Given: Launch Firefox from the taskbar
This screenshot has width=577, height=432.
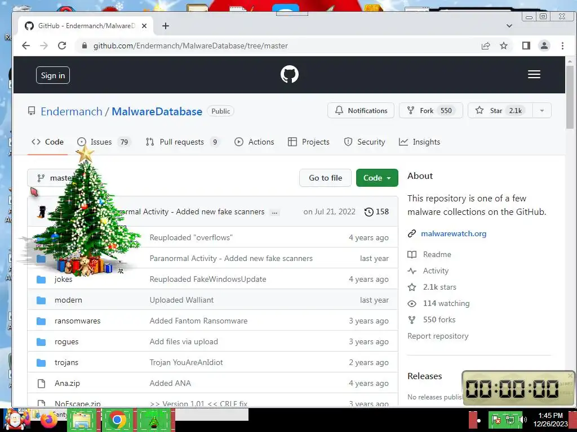Looking at the screenshot, I should (49, 420).
